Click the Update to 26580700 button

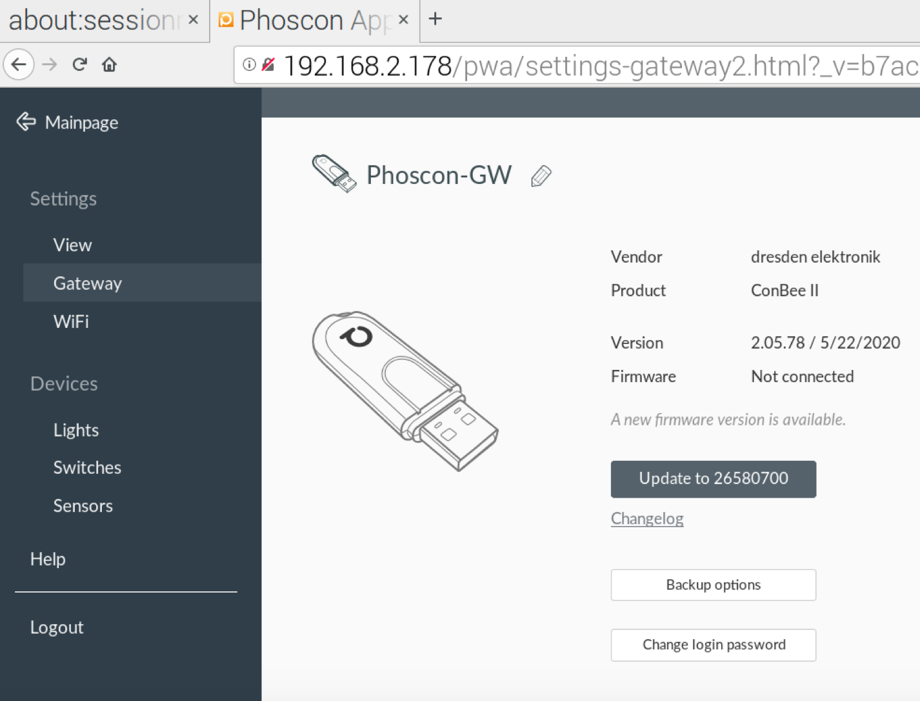(x=713, y=479)
